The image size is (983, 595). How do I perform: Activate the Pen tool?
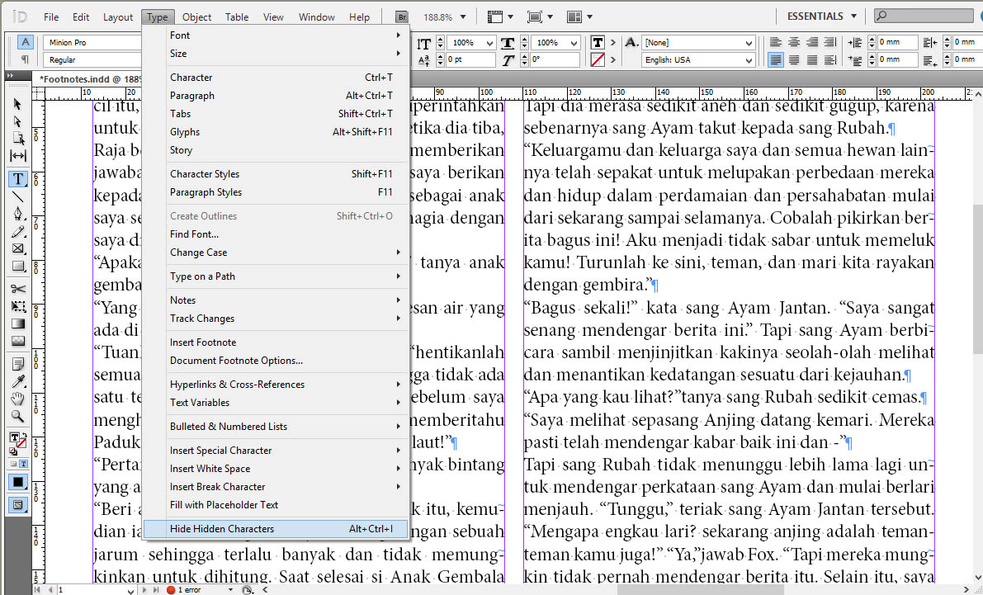click(x=18, y=212)
